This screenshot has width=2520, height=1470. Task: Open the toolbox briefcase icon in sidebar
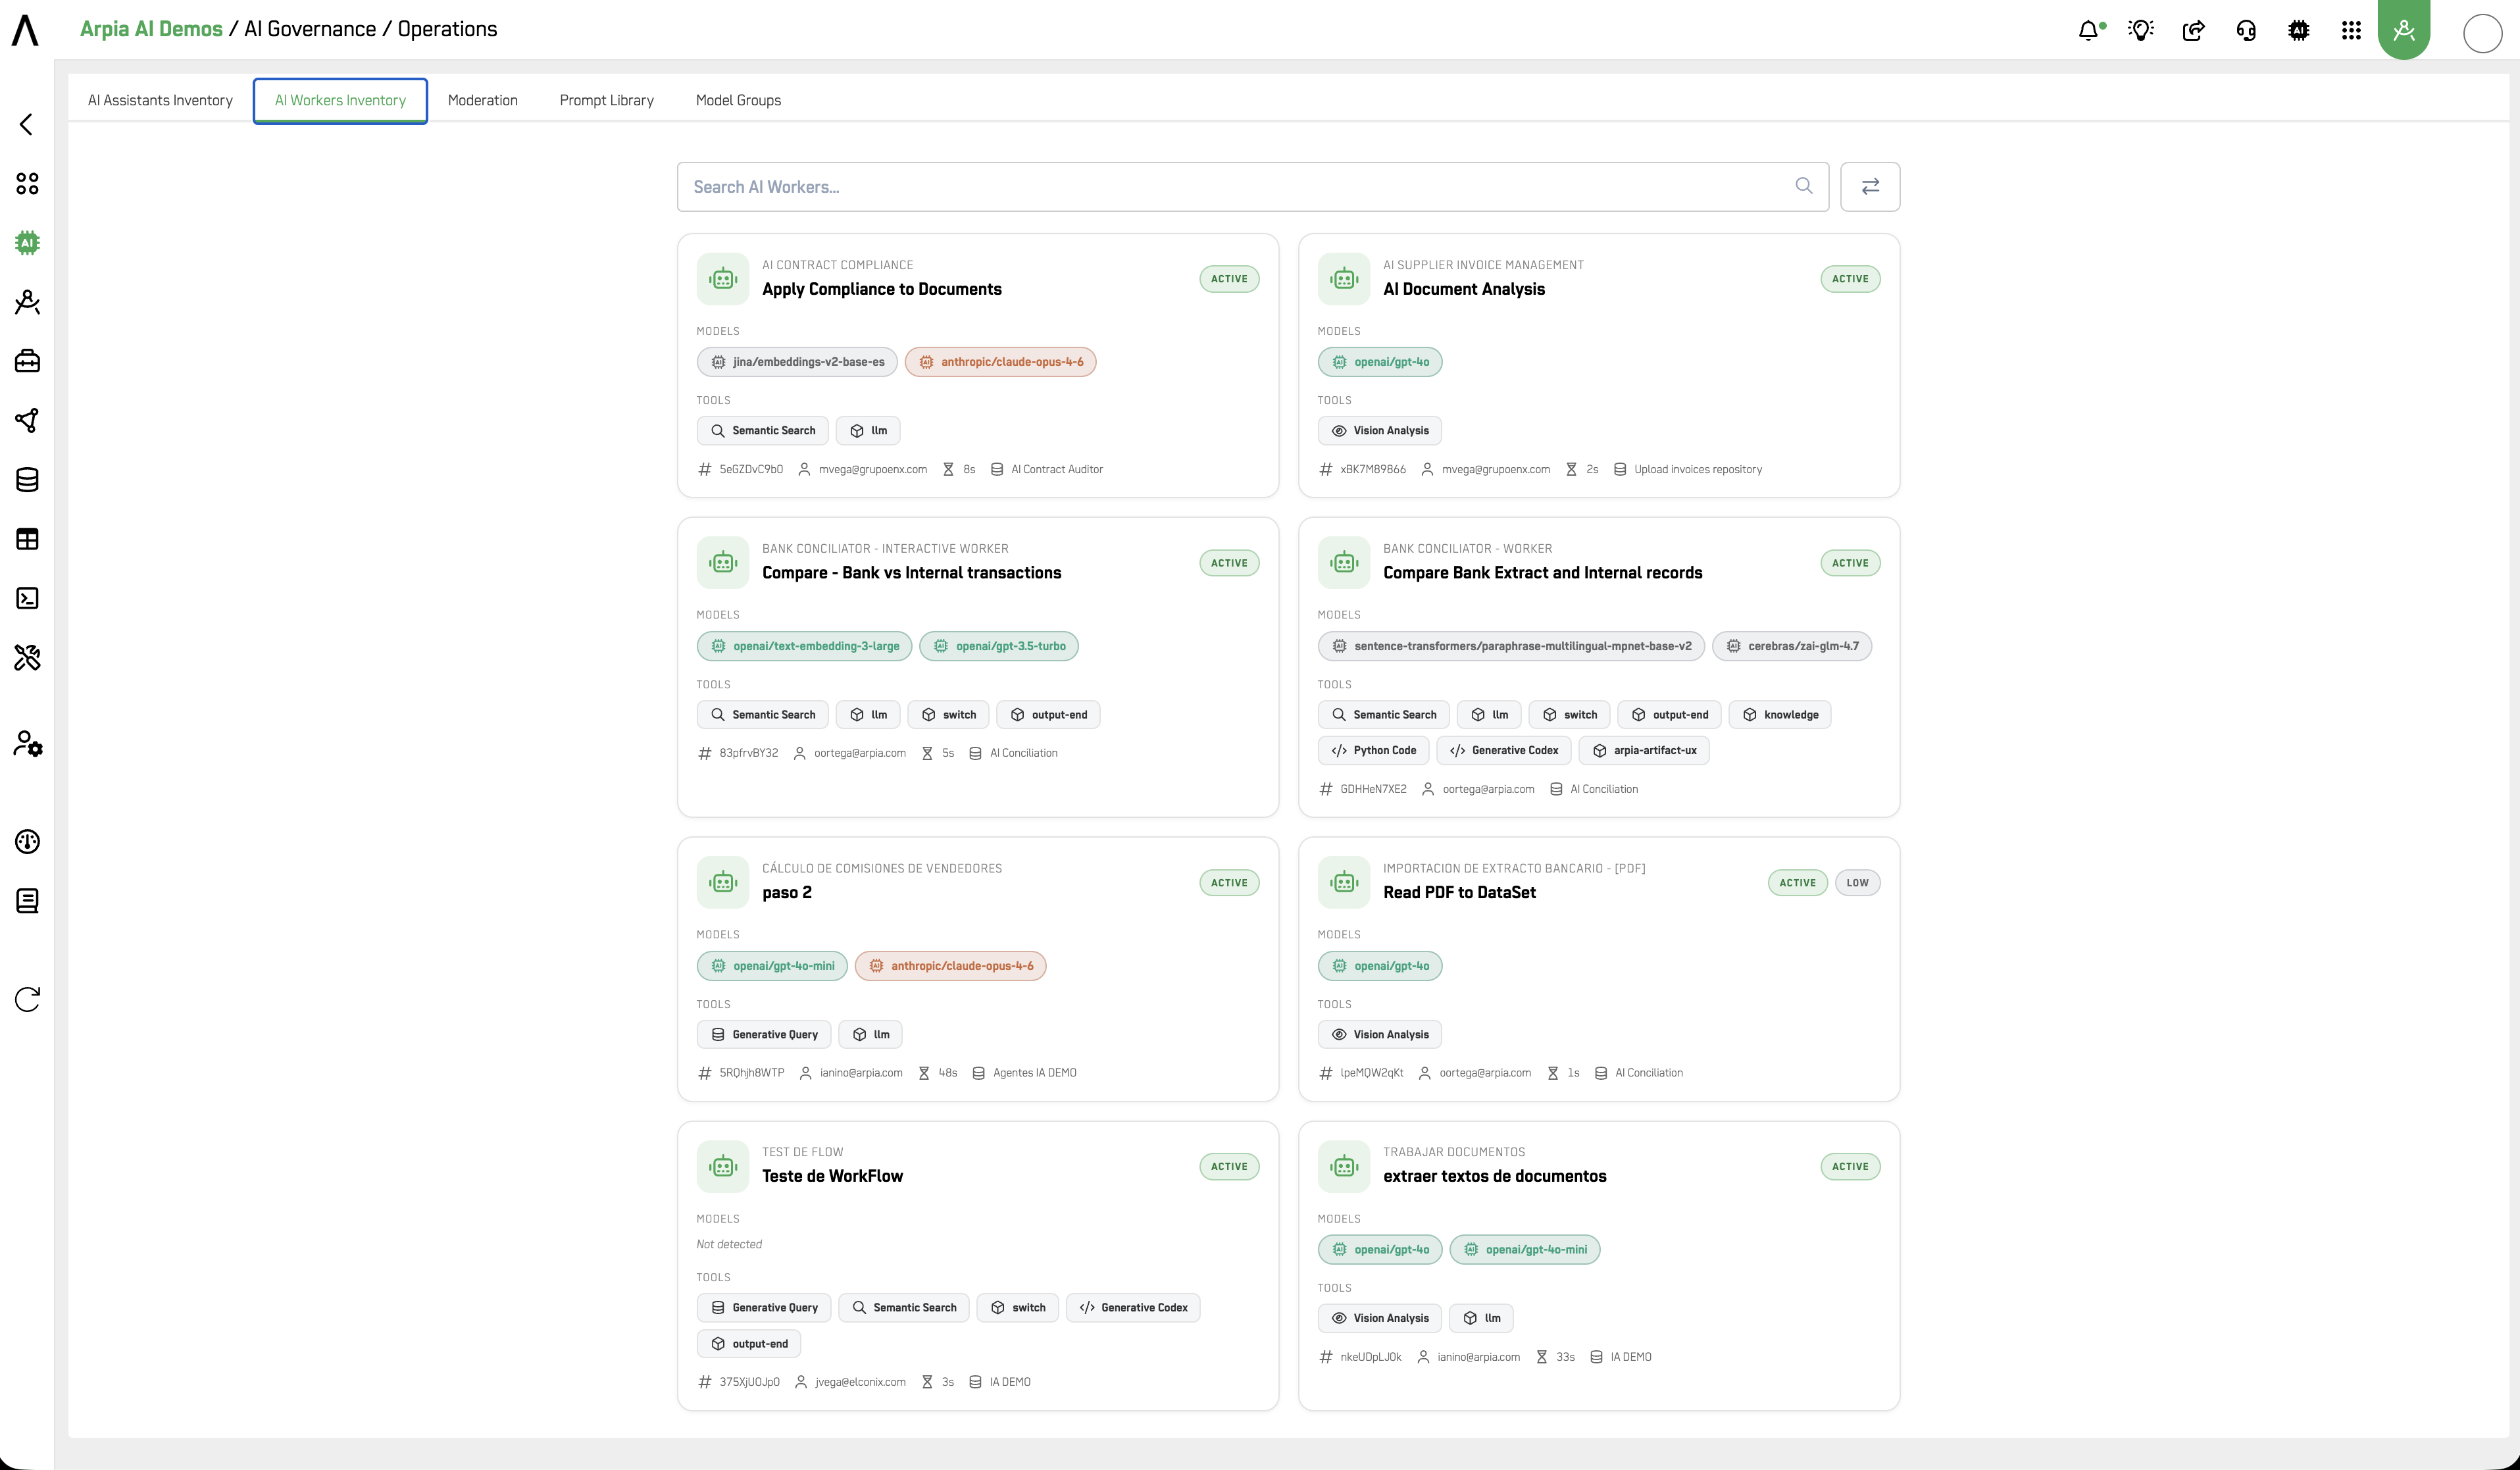coord(27,361)
